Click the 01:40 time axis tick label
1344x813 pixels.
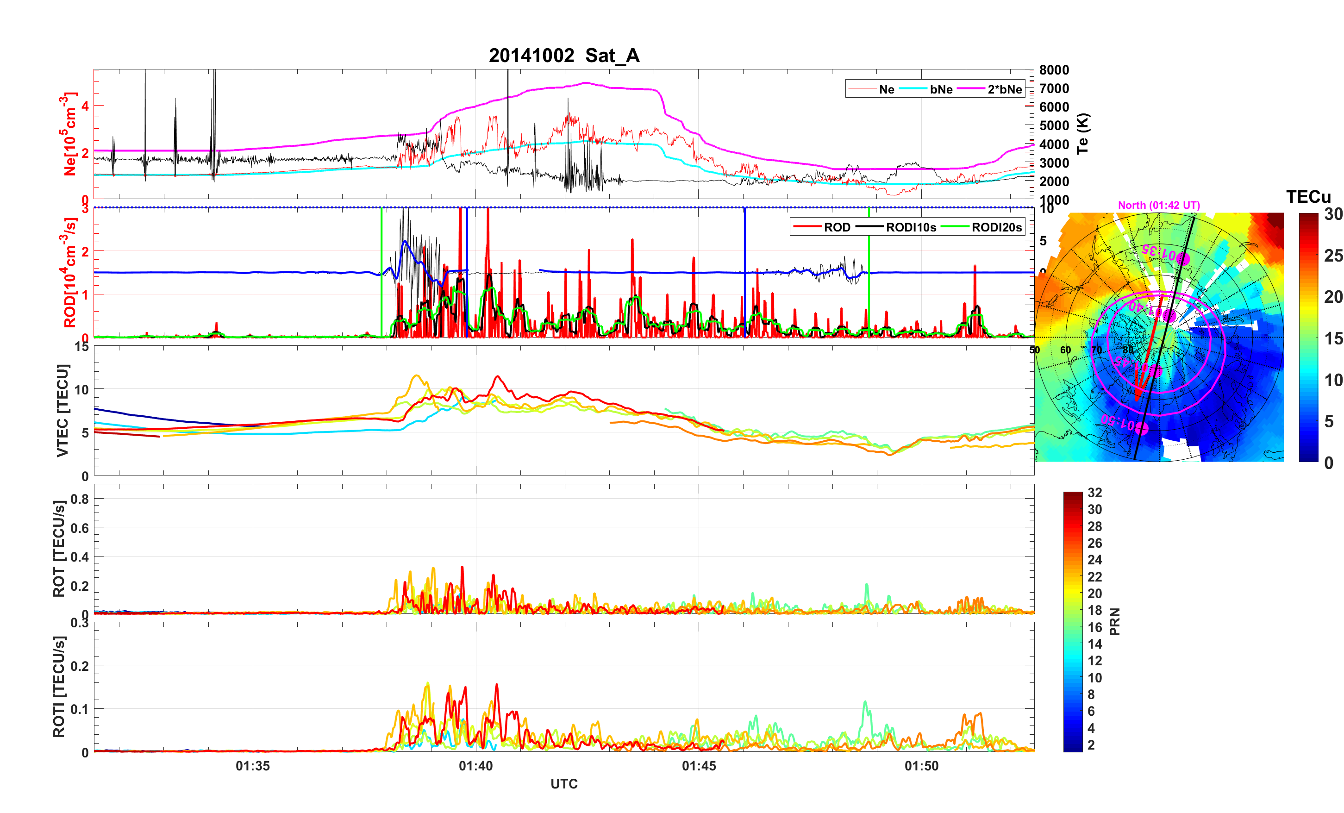(x=475, y=766)
